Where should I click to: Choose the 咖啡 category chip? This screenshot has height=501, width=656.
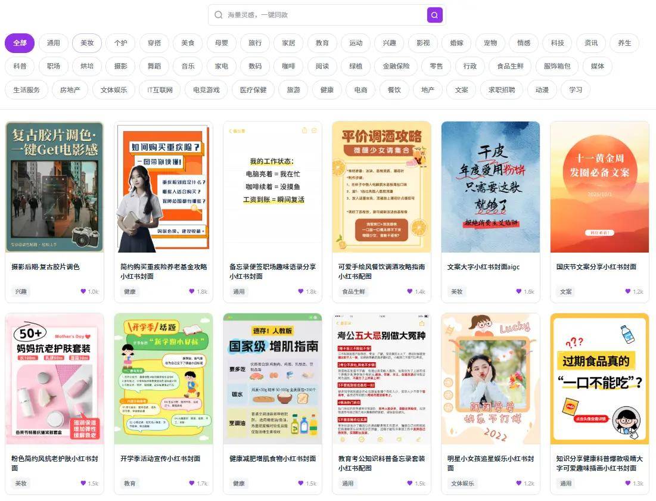(x=288, y=66)
